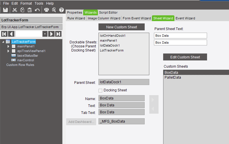This screenshot has height=144, width=229.
Task: Click the Print toolbar icon
Action: pyautogui.click(x=46, y=10)
